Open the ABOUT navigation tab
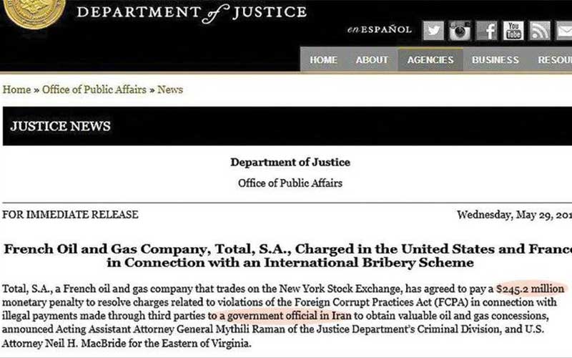This screenshot has width=572, height=358. click(x=372, y=60)
